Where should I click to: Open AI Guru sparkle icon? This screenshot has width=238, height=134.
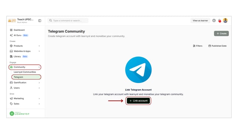[11, 35]
